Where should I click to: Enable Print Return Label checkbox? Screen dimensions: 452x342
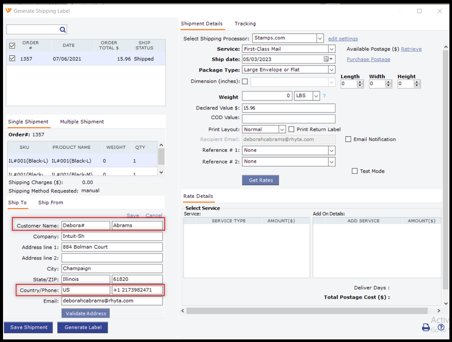[291, 129]
